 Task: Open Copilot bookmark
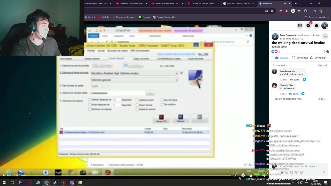click(x=90, y=17)
